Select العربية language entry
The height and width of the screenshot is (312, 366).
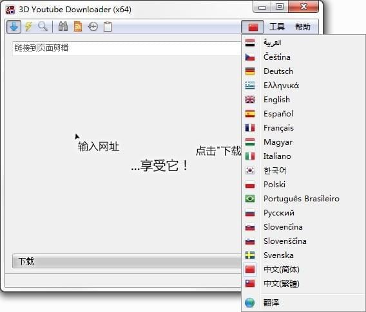[303, 43]
